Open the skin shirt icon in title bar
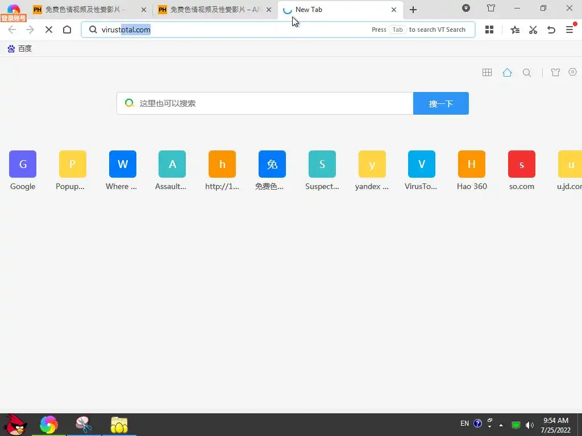Image resolution: width=582 pixels, height=436 pixels. tap(491, 8)
